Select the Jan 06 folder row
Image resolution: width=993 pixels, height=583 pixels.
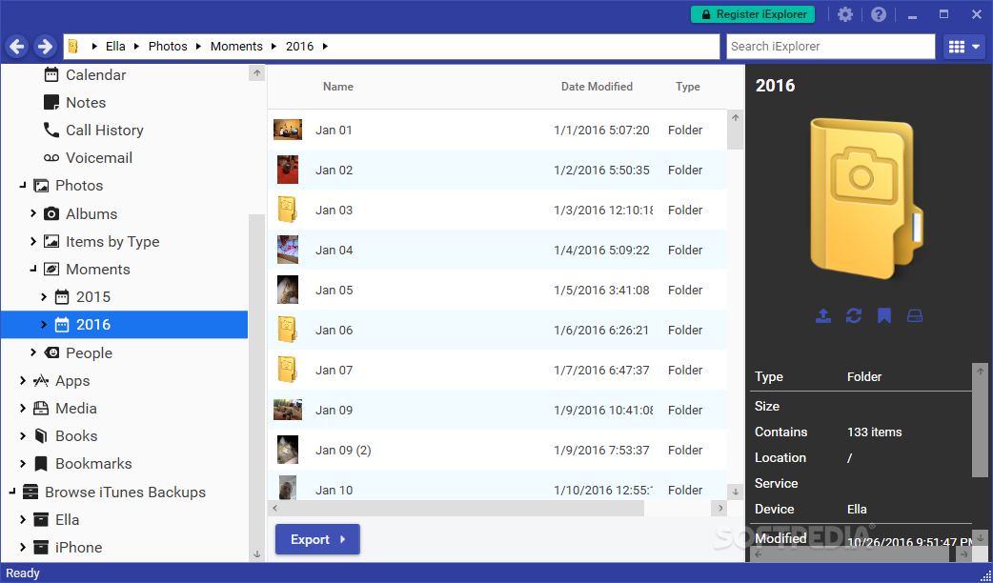(497, 330)
